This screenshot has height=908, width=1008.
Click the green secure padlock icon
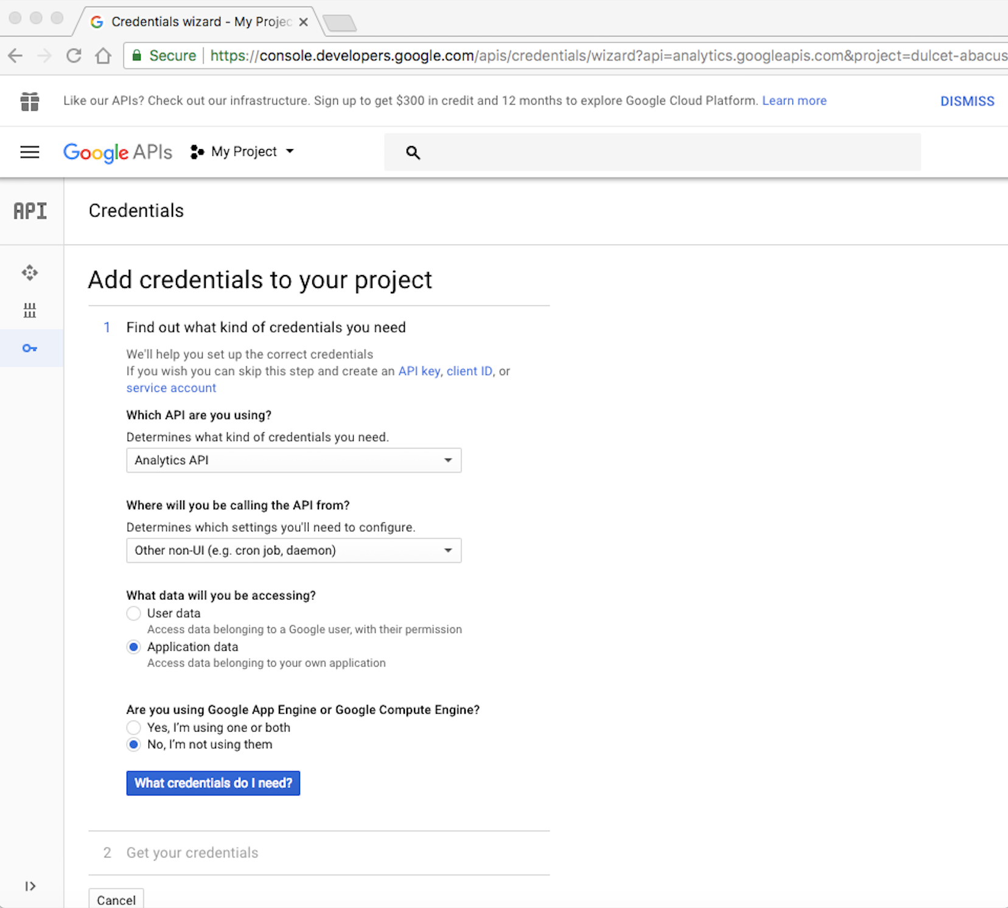137,56
